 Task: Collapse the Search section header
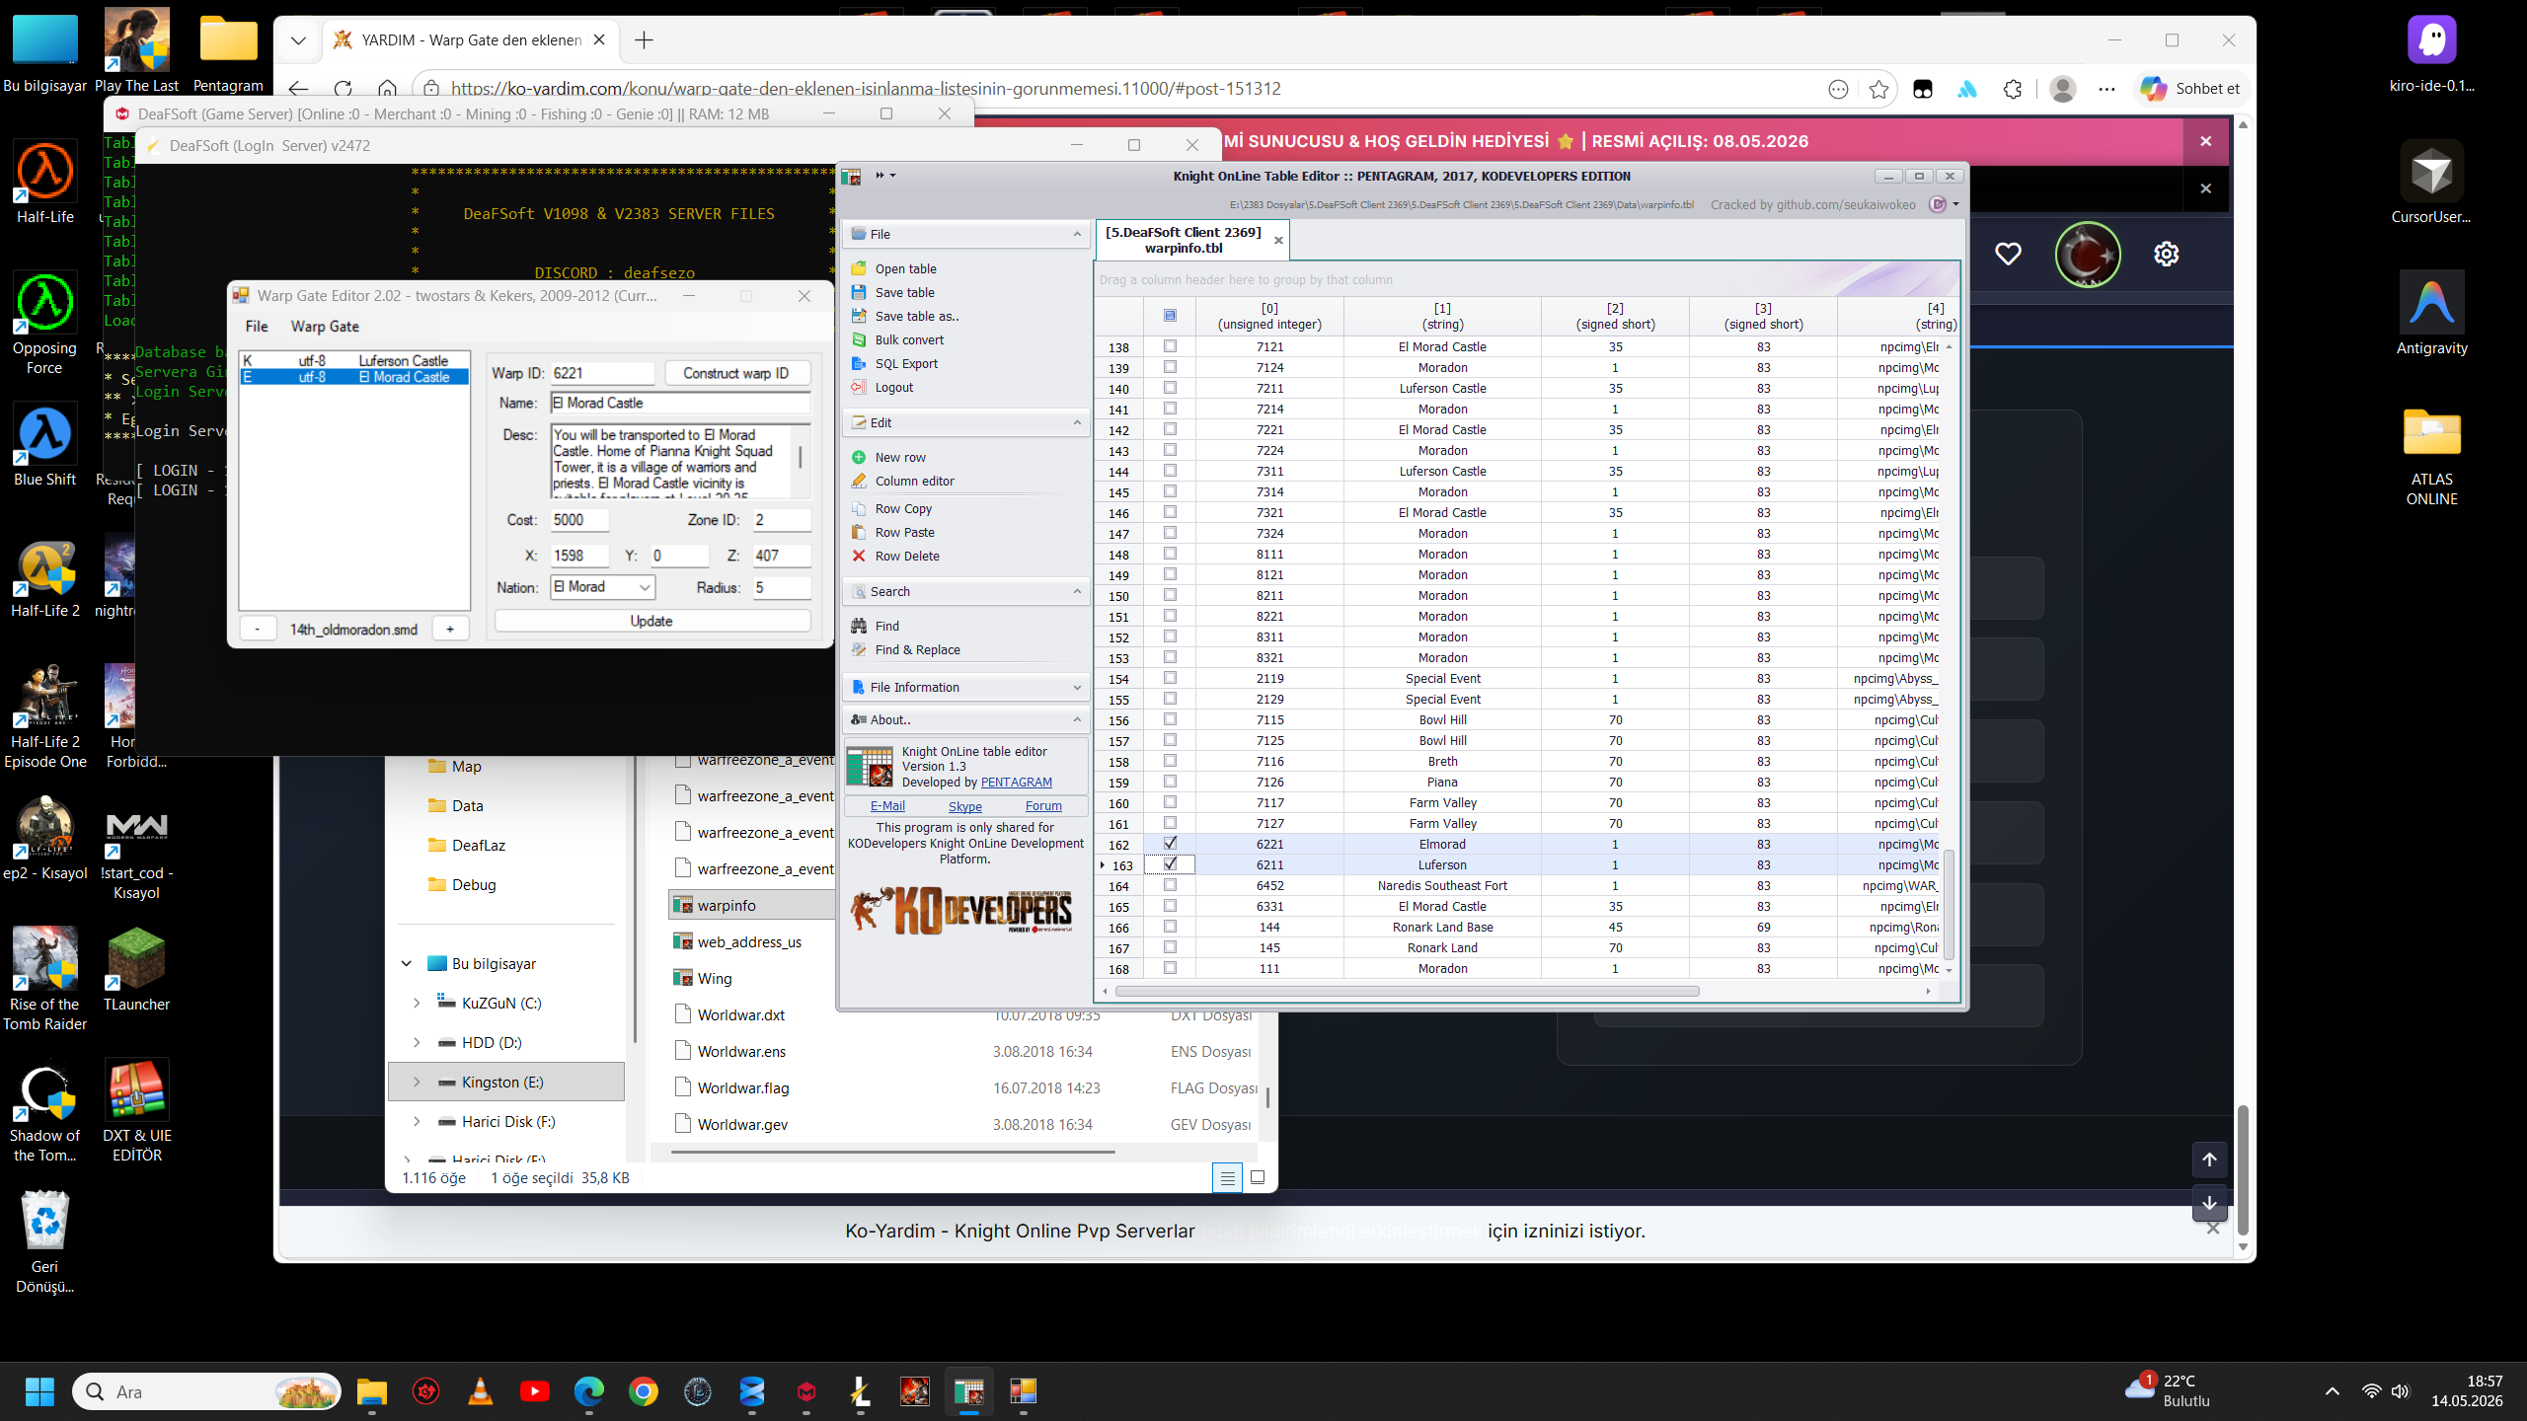(x=1077, y=591)
